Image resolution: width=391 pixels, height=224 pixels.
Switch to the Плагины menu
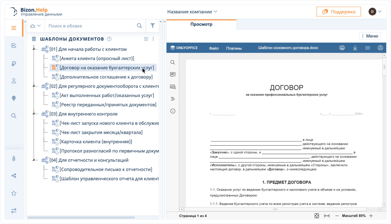(233, 48)
